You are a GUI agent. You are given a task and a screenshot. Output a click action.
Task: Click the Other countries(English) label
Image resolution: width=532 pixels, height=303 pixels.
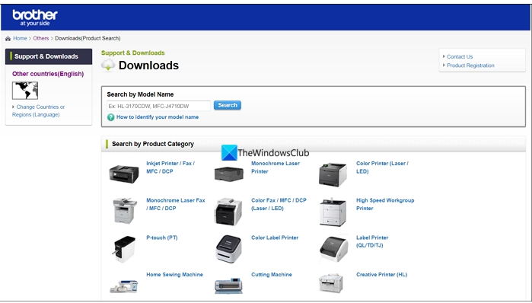coord(48,74)
